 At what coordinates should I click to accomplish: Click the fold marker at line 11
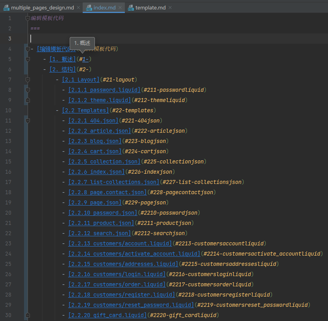pyautogui.click(x=28, y=121)
